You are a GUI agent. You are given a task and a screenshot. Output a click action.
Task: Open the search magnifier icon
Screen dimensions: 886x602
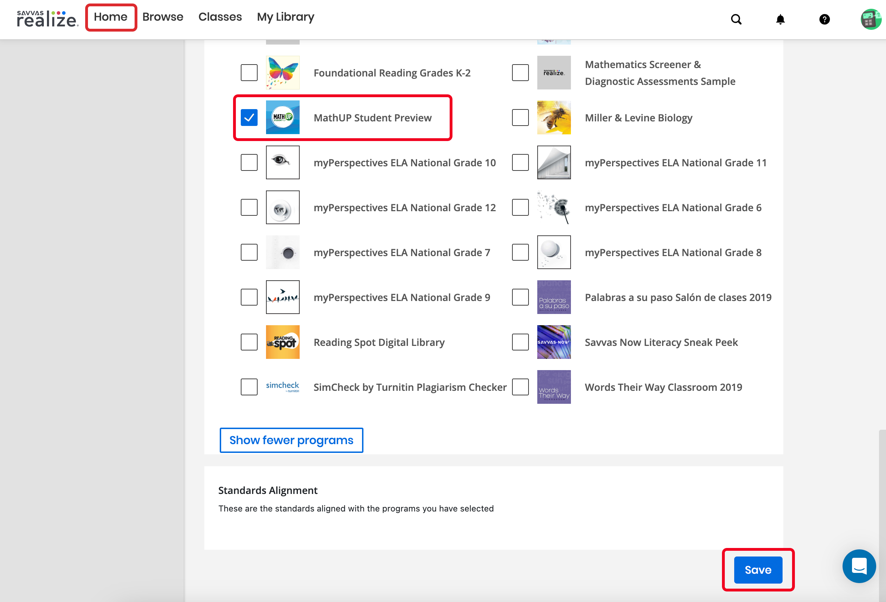tap(736, 19)
